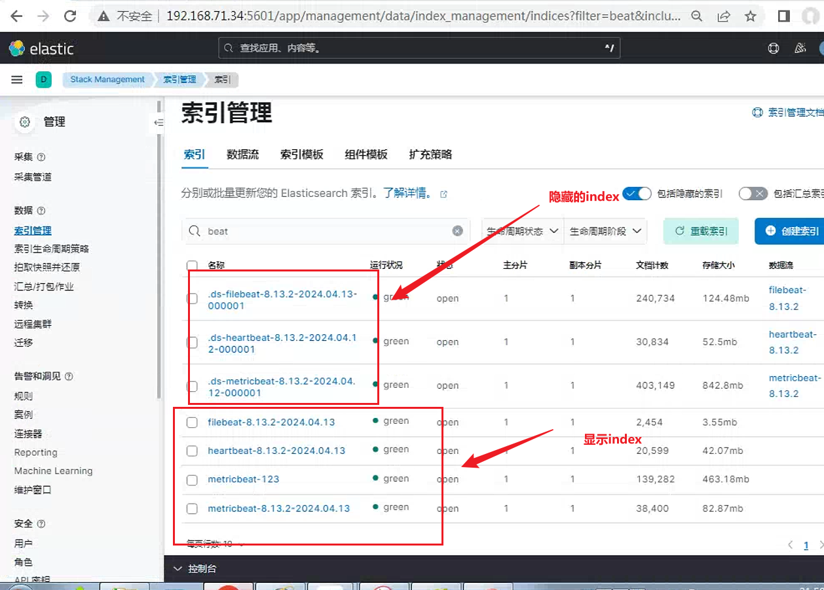Viewport: 824px width, 590px height.
Task: Open 索引生命周期策略 in the sidebar
Action: pyautogui.click(x=52, y=249)
